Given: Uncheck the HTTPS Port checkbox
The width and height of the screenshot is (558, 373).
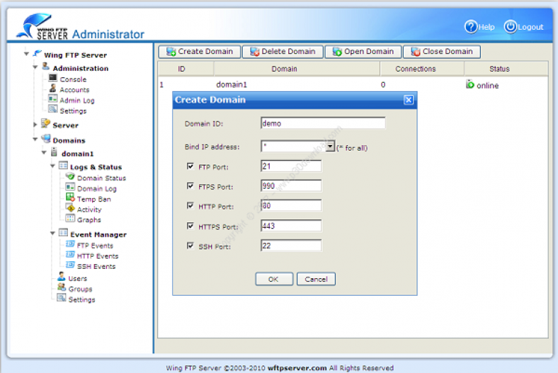Looking at the screenshot, I should [190, 226].
